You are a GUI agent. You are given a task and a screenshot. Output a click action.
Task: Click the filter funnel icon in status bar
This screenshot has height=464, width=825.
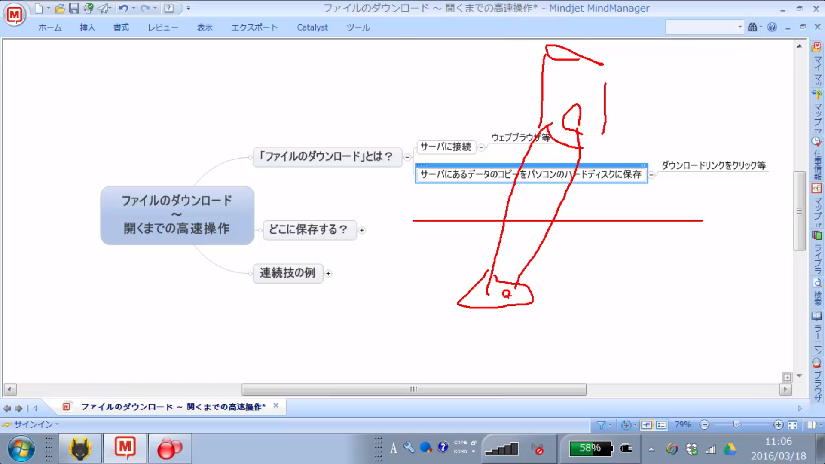601,425
